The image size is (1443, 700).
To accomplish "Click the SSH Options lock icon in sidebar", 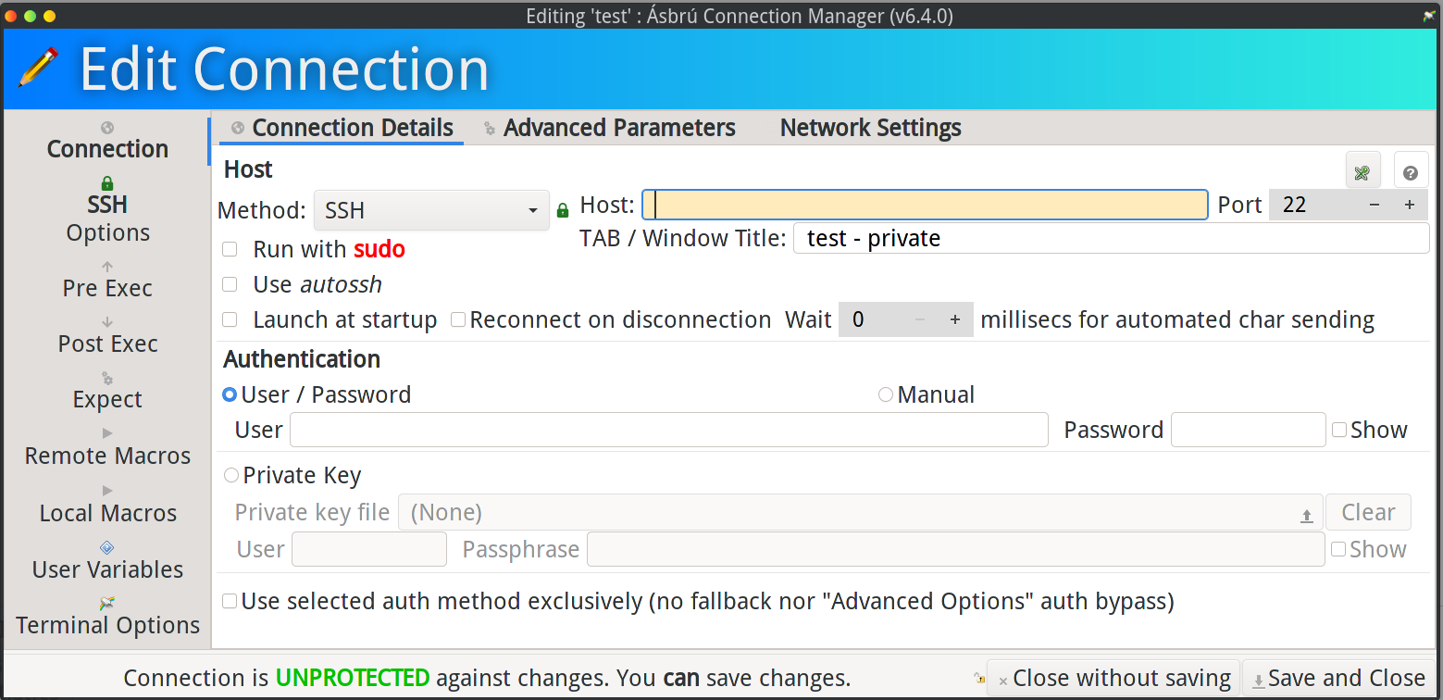I will point(107,183).
